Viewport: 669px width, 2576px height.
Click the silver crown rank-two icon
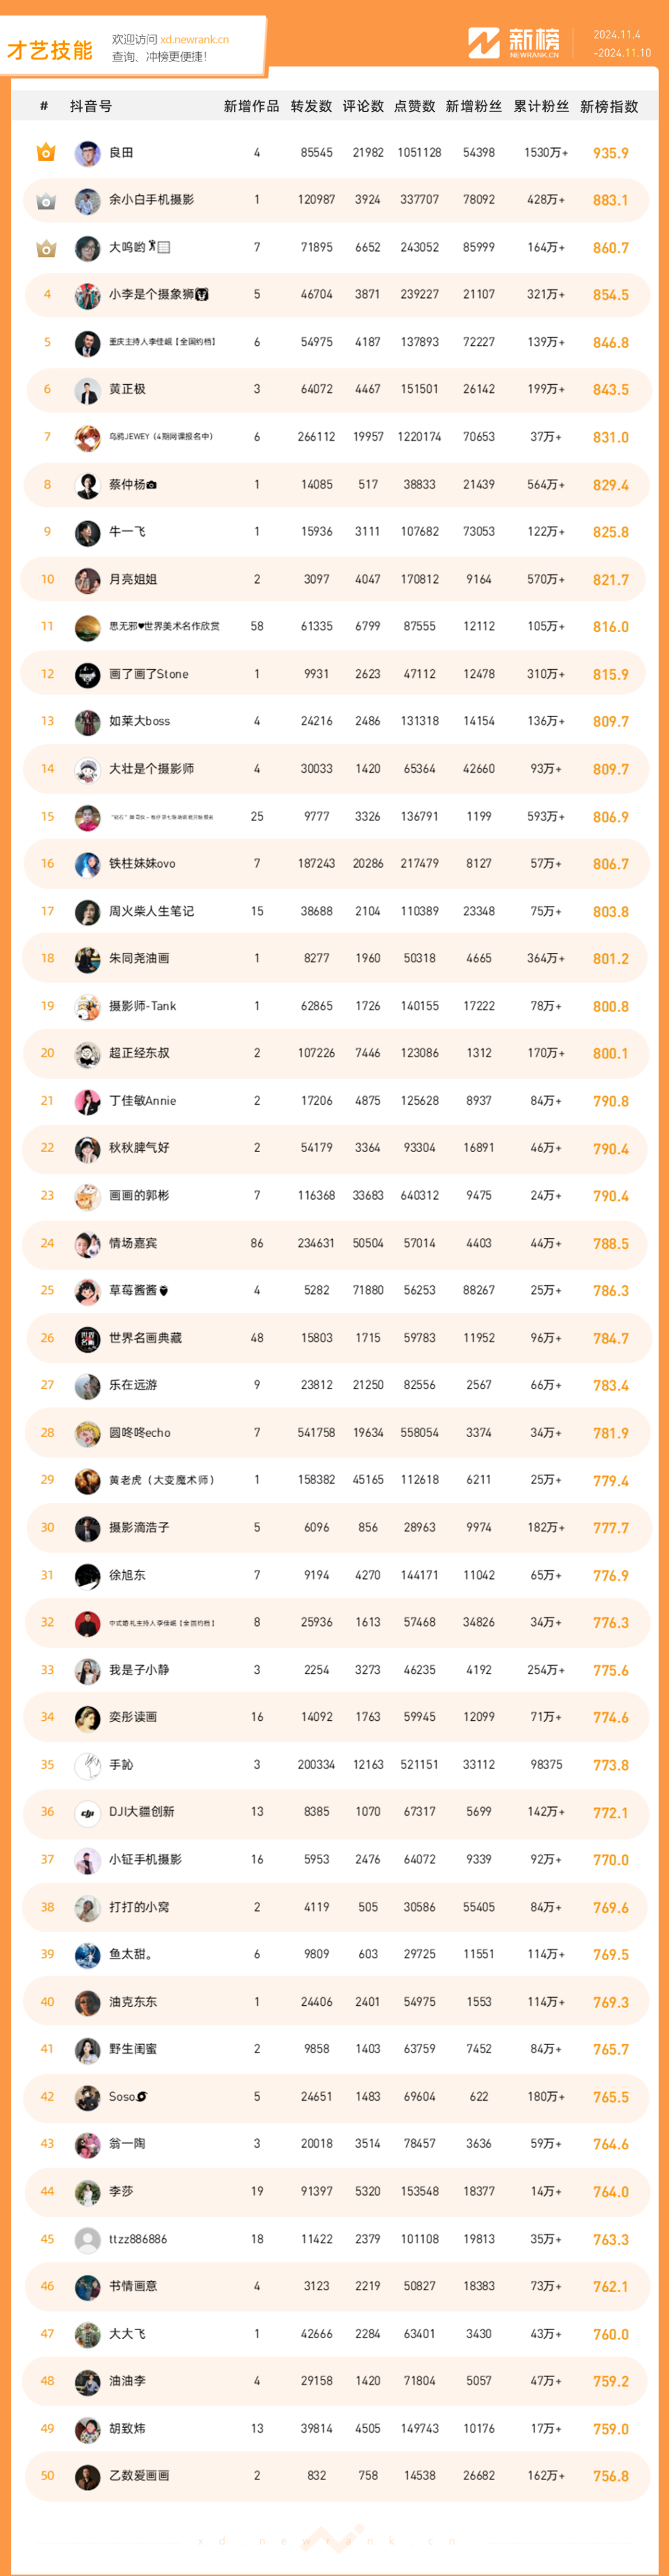tap(46, 201)
